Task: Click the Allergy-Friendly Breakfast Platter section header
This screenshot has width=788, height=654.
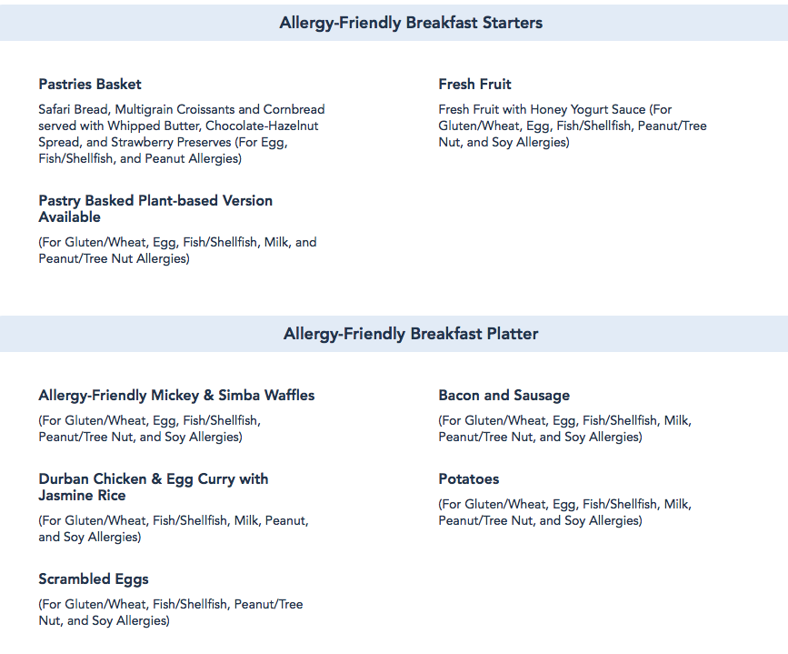Action: 411,334
